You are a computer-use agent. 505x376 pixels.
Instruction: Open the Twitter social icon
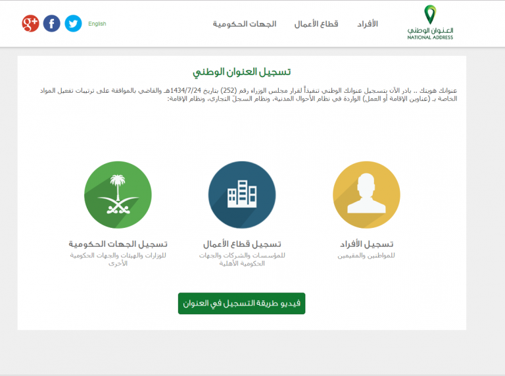73,24
